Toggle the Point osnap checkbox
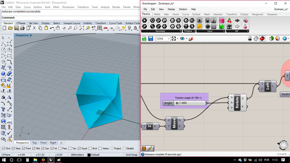This screenshot has width=290, height=163. [x=23, y=148]
